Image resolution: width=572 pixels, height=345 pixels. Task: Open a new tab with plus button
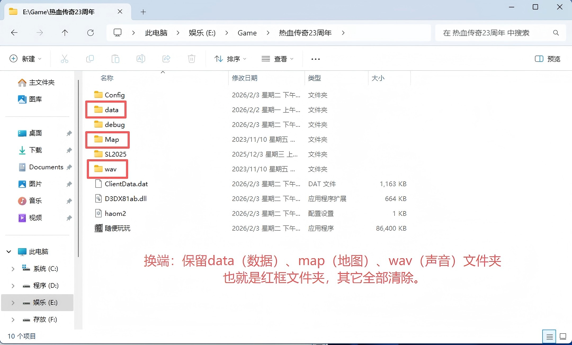[143, 12]
